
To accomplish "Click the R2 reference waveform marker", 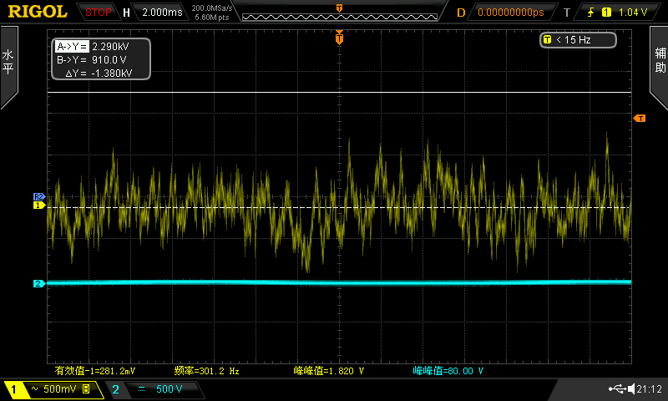I will pos(38,196).
